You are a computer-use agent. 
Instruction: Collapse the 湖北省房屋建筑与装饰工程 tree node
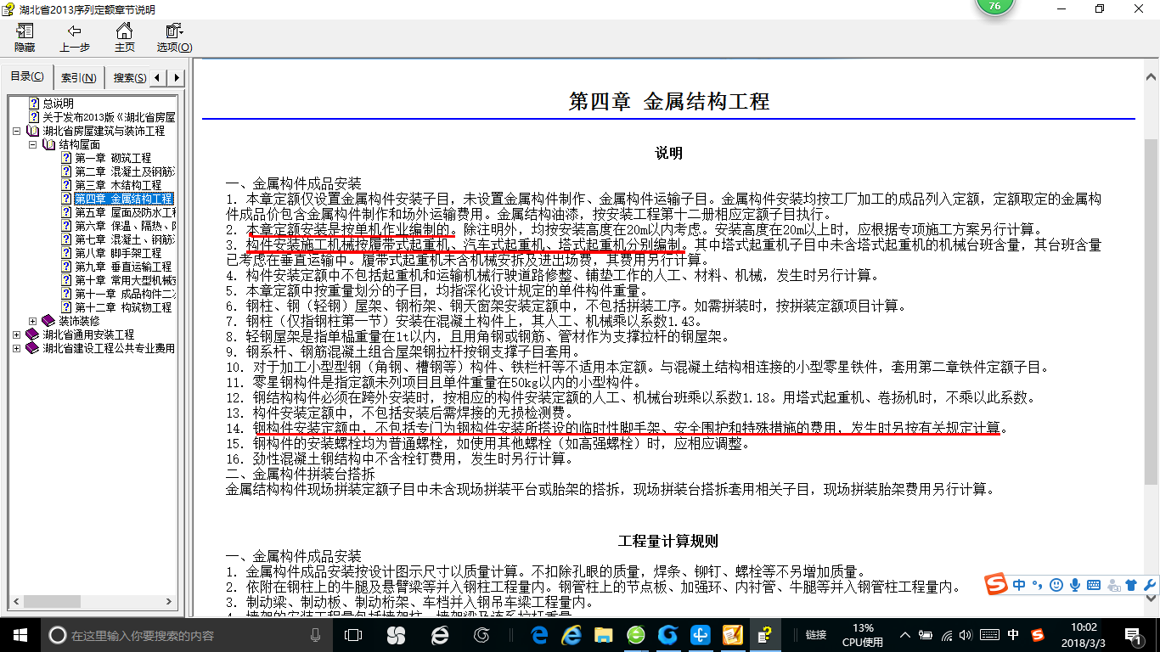(17, 132)
